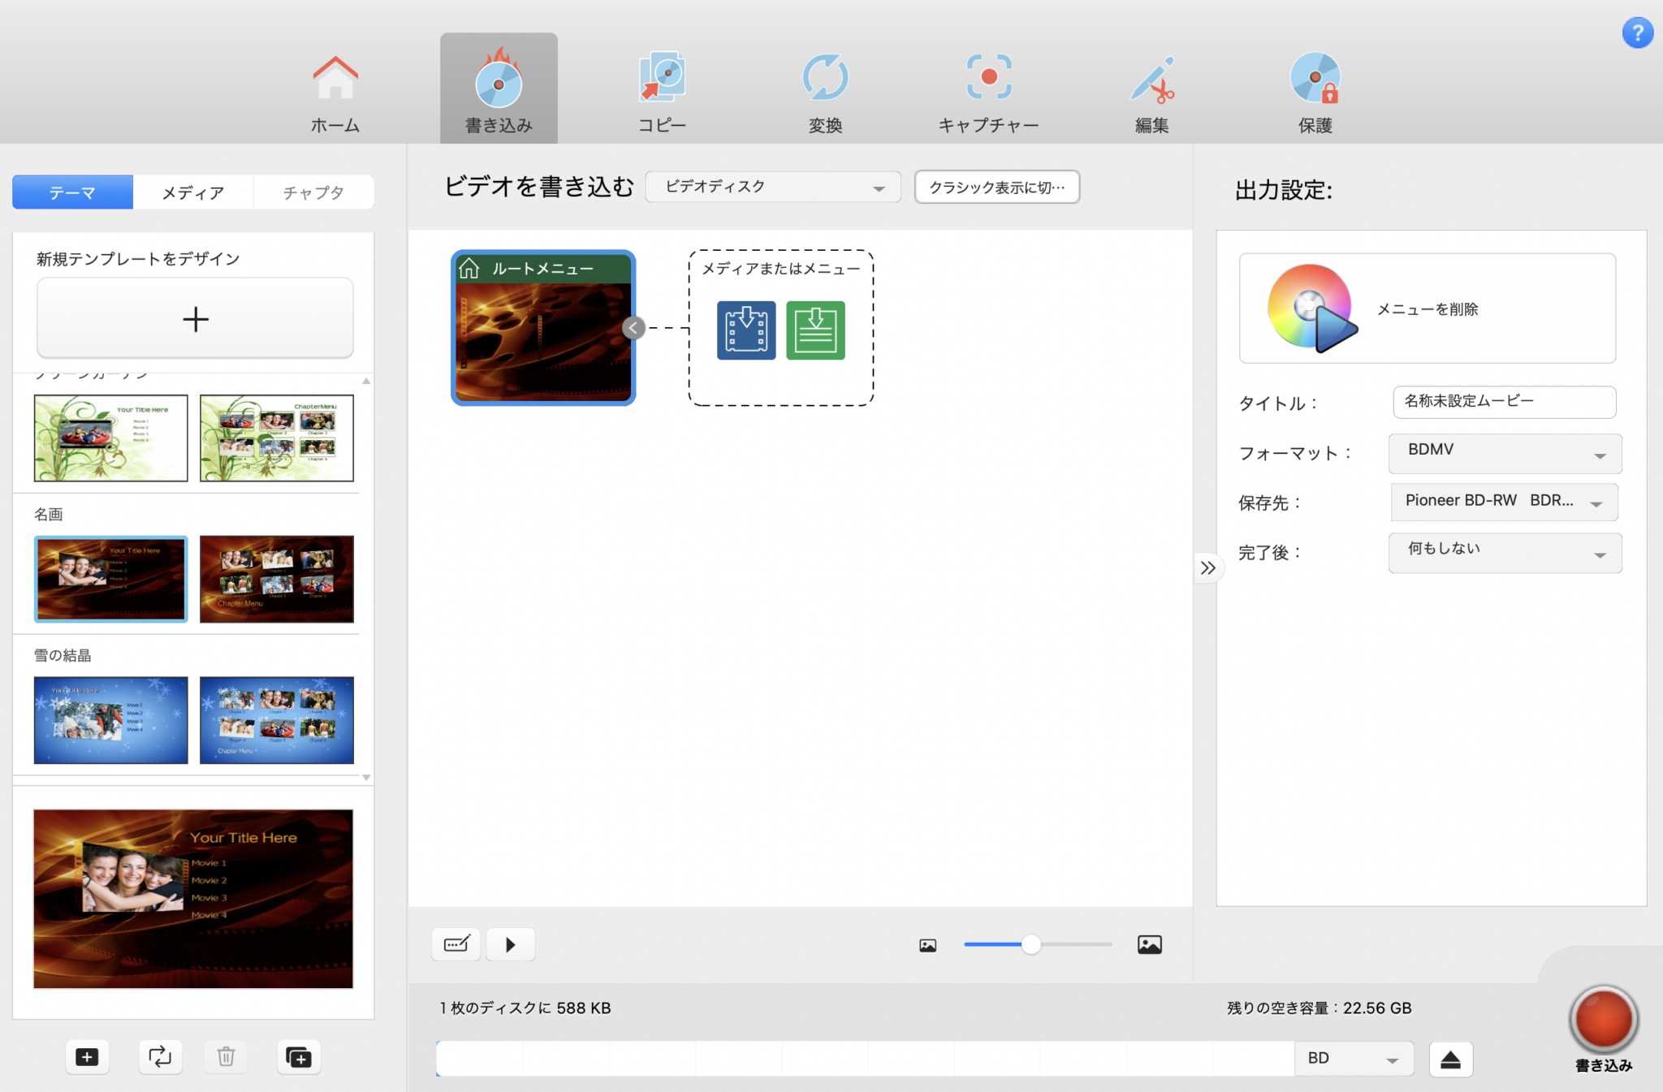Open the キャプチャー capture tool
1663x1092 pixels.
coord(988,89)
